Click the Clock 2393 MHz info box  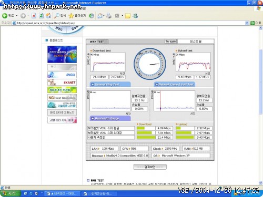[165, 149]
